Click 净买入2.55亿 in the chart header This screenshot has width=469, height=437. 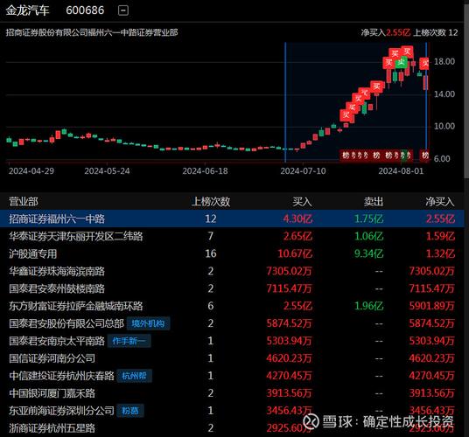[385, 32]
